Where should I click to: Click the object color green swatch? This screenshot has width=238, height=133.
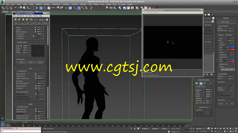point(213,18)
